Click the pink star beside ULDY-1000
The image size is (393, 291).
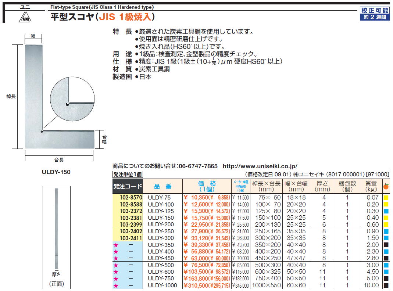(116, 285)
